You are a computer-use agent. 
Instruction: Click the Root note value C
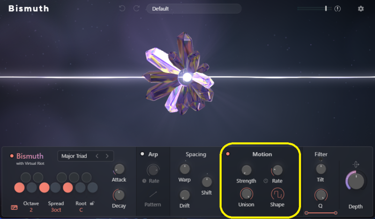(81, 210)
